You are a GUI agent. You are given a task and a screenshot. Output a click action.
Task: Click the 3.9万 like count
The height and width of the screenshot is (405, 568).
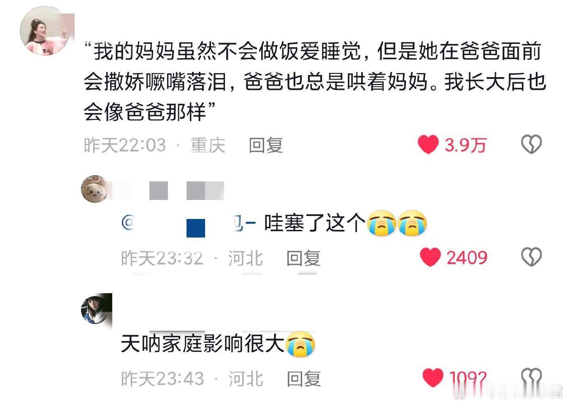click(466, 145)
